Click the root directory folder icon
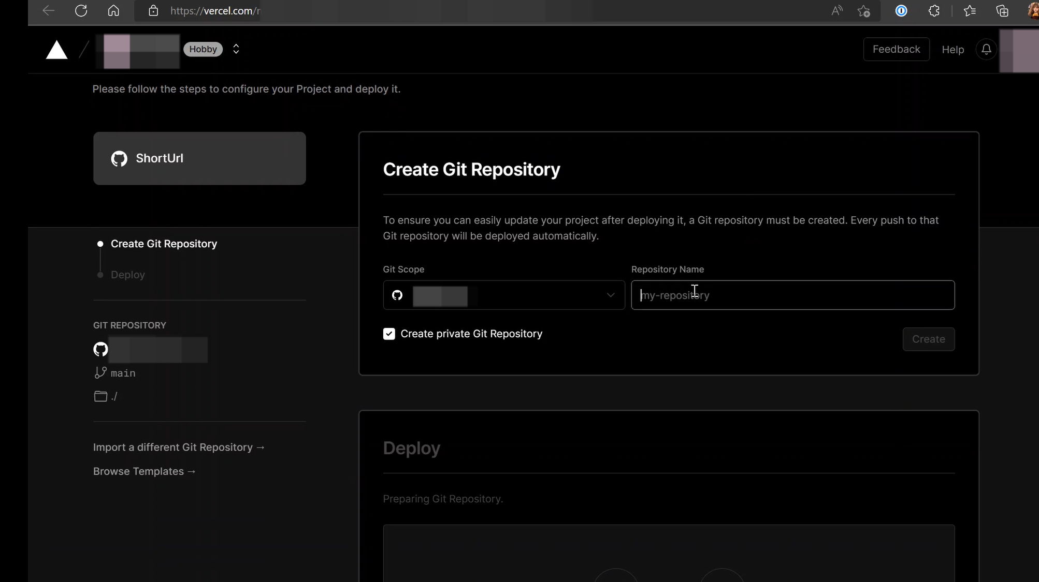Image resolution: width=1039 pixels, height=582 pixels. 100,396
